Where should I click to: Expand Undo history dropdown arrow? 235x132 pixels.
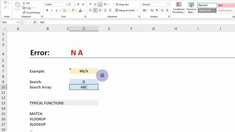(9, 3)
